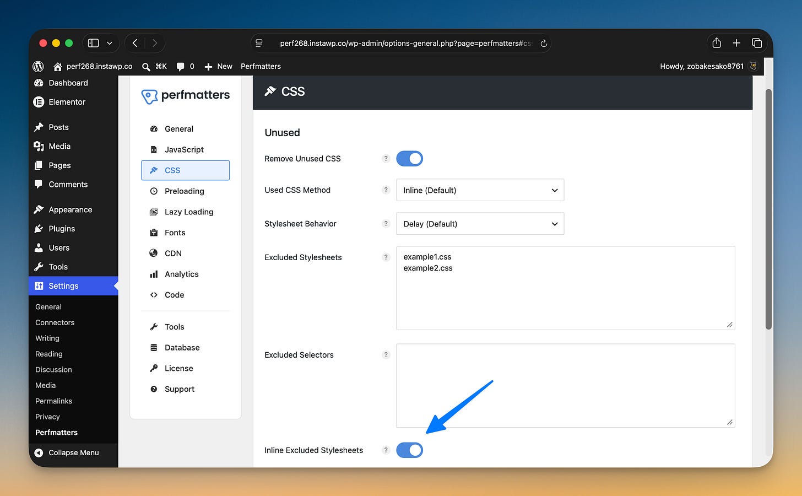The image size is (802, 496).
Task: Click the sidebar toggle icon in Safari toolbar
Action: coord(94,43)
